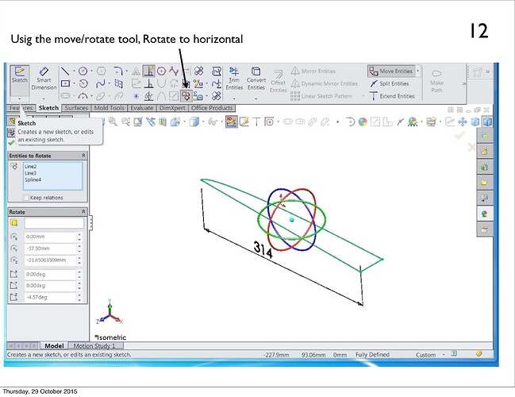This screenshot has width=515, height=397.
Task: Pick the Line sketch tool
Action: 64,71
